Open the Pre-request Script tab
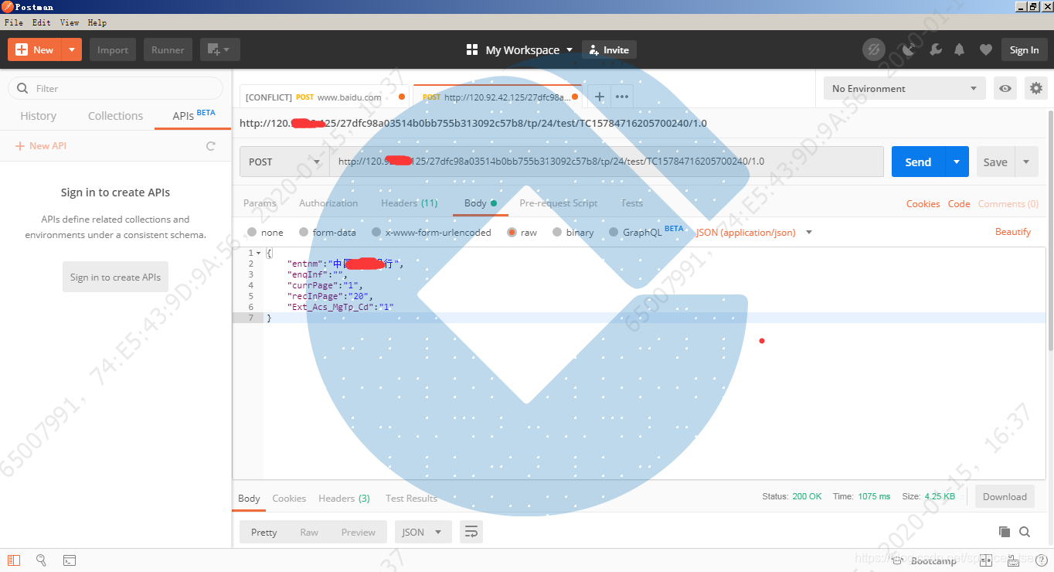 coord(559,203)
